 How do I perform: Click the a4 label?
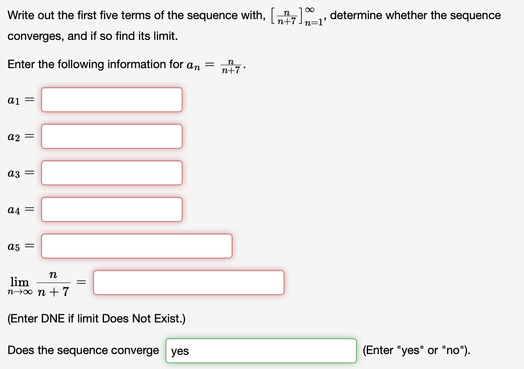point(14,209)
